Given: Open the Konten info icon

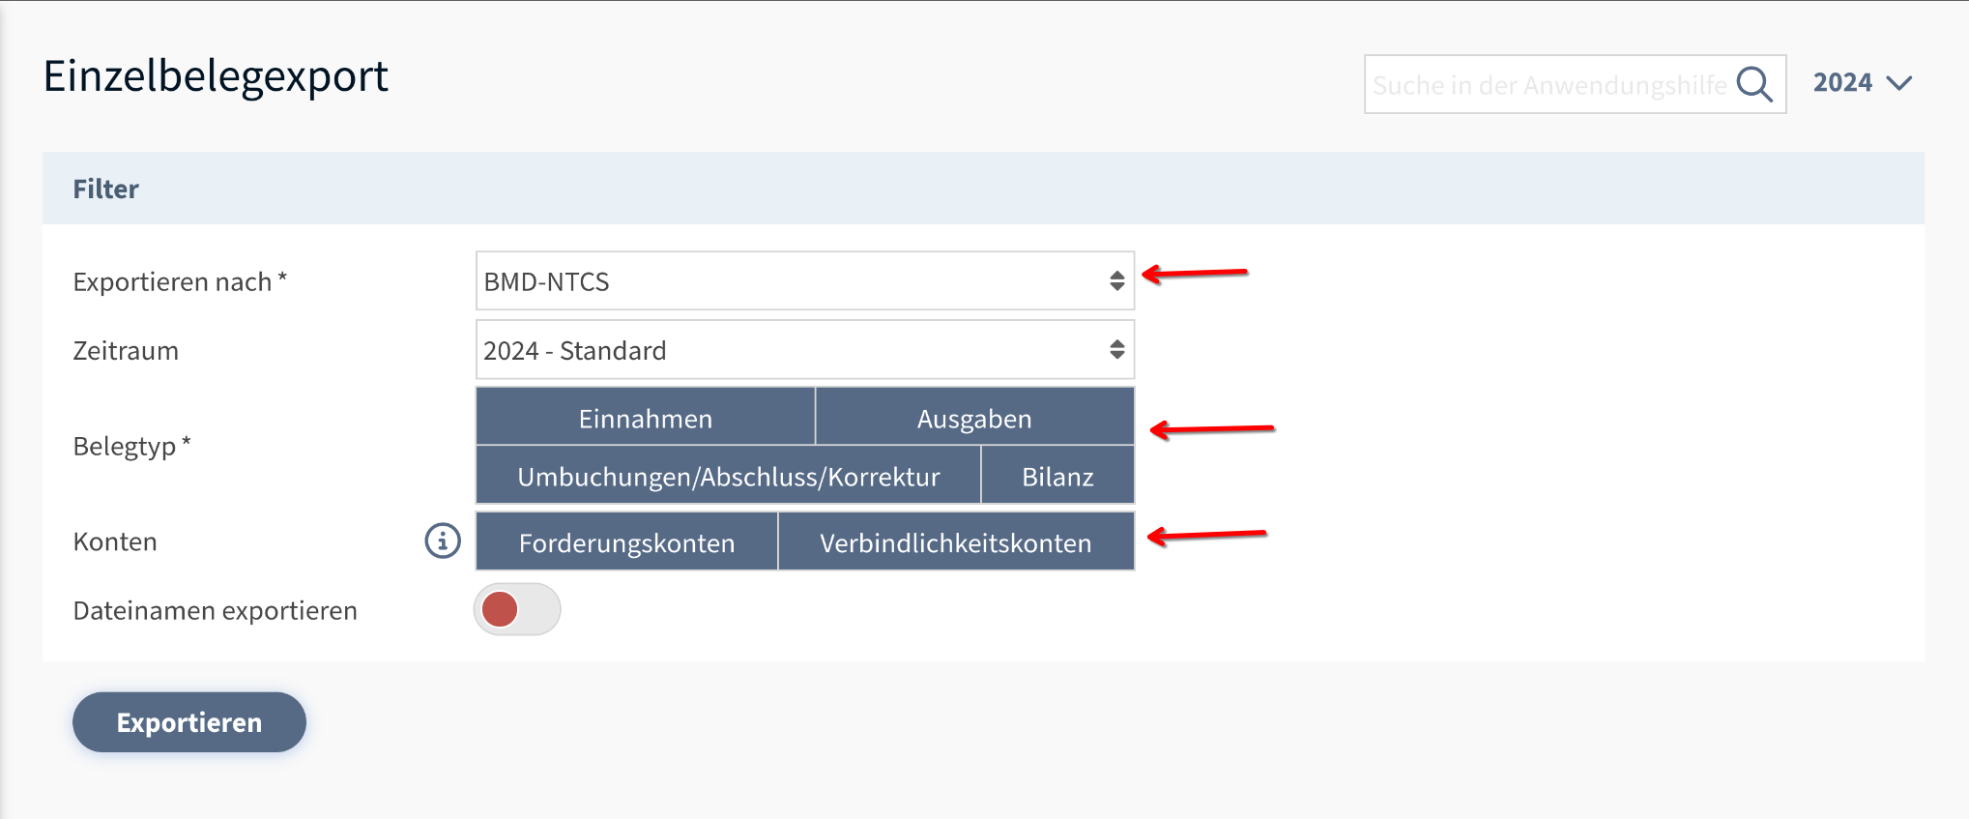Looking at the screenshot, I should [x=443, y=541].
